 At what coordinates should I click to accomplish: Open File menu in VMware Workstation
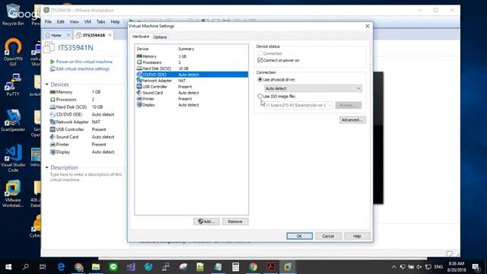pos(48,22)
